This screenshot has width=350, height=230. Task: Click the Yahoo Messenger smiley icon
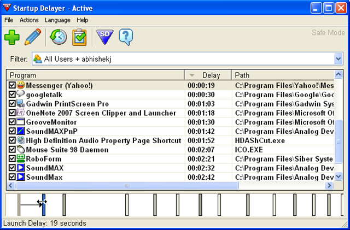pyautogui.click(x=21, y=85)
